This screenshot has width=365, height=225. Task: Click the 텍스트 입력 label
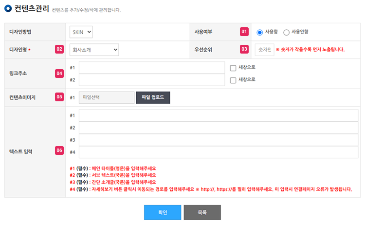pos(21,151)
